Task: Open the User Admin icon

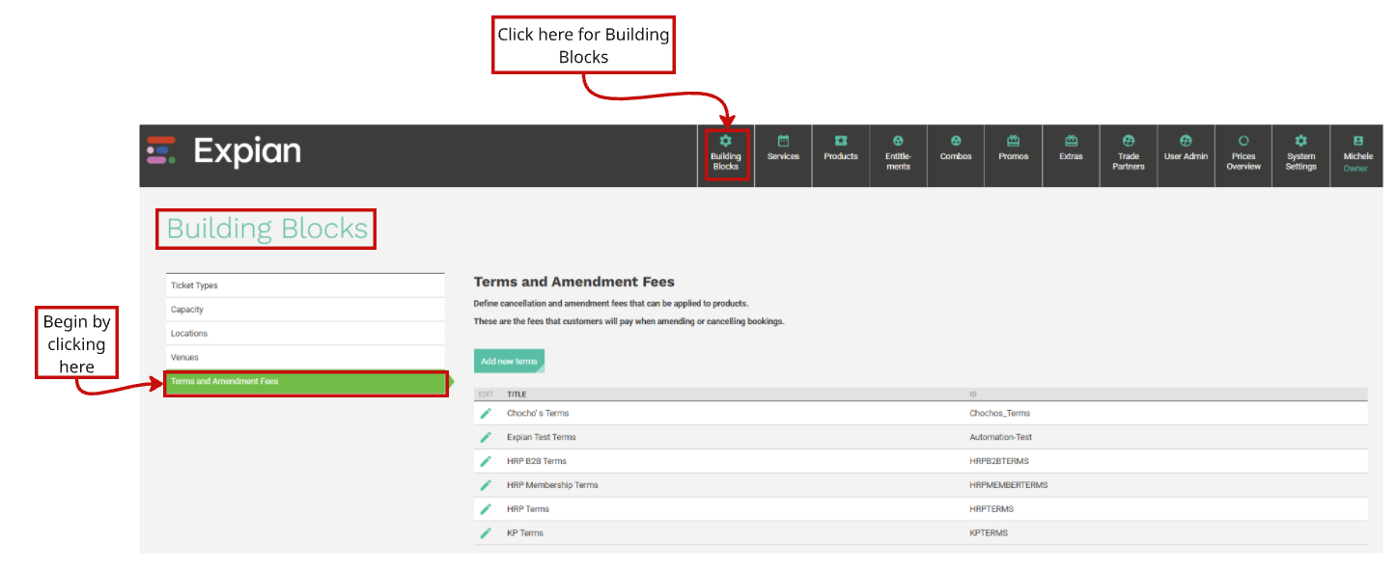Action: (x=1186, y=141)
